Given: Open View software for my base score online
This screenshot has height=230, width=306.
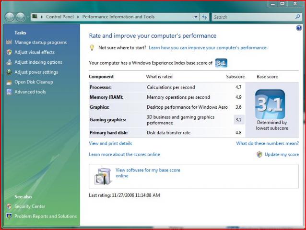Looking at the screenshot, I should (148, 173).
